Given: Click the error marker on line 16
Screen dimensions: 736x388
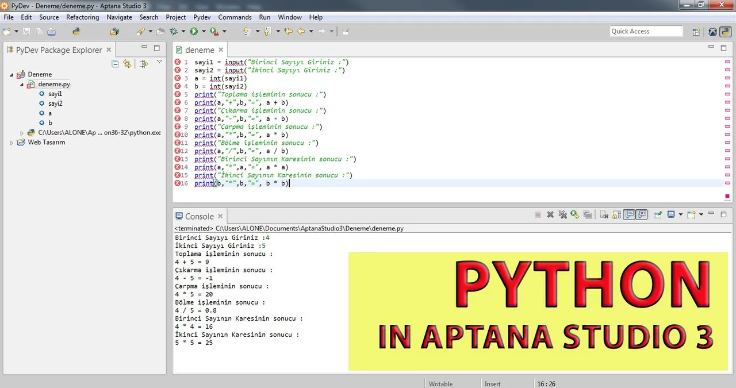Looking at the screenshot, I should click(x=178, y=183).
